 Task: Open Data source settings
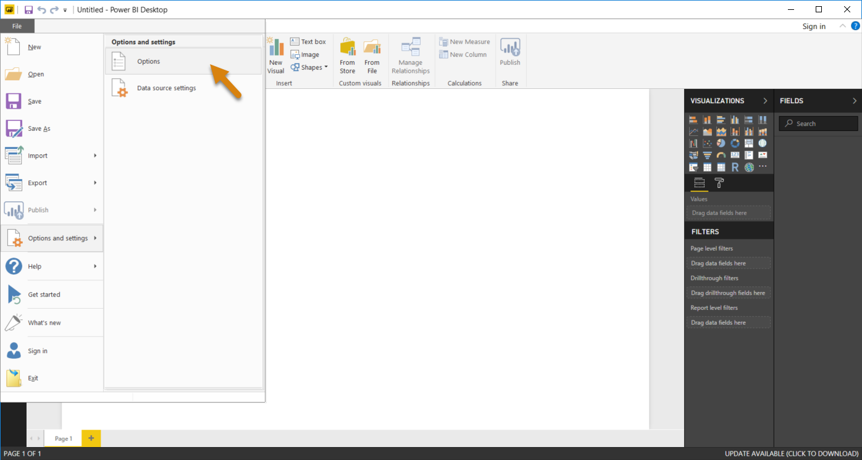pos(183,88)
